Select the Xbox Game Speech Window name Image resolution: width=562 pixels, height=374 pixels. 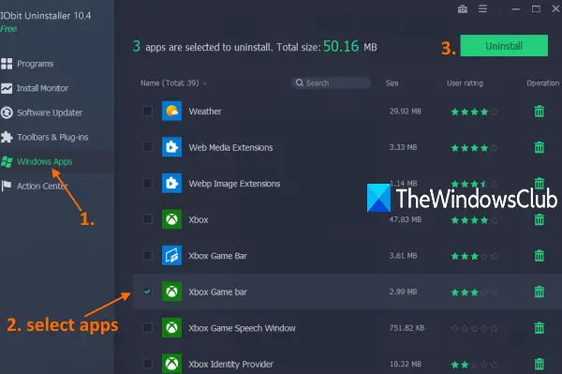coord(243,328)
